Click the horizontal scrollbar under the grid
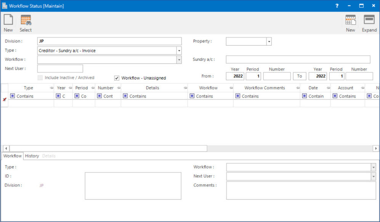380x222 pixels. coord(108,148)
